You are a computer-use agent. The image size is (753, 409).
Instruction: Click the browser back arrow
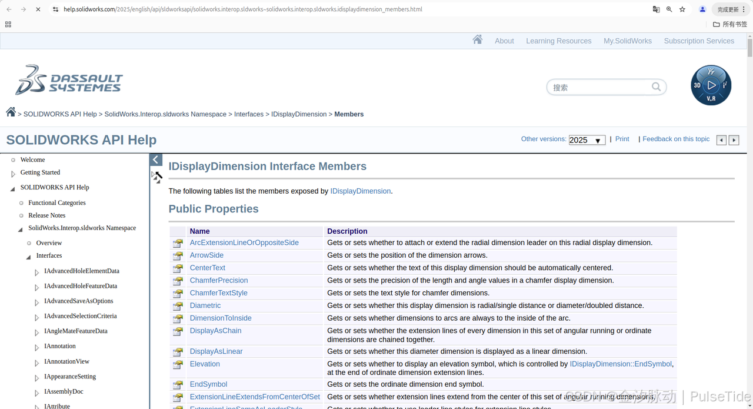click(x=9, y=9)
